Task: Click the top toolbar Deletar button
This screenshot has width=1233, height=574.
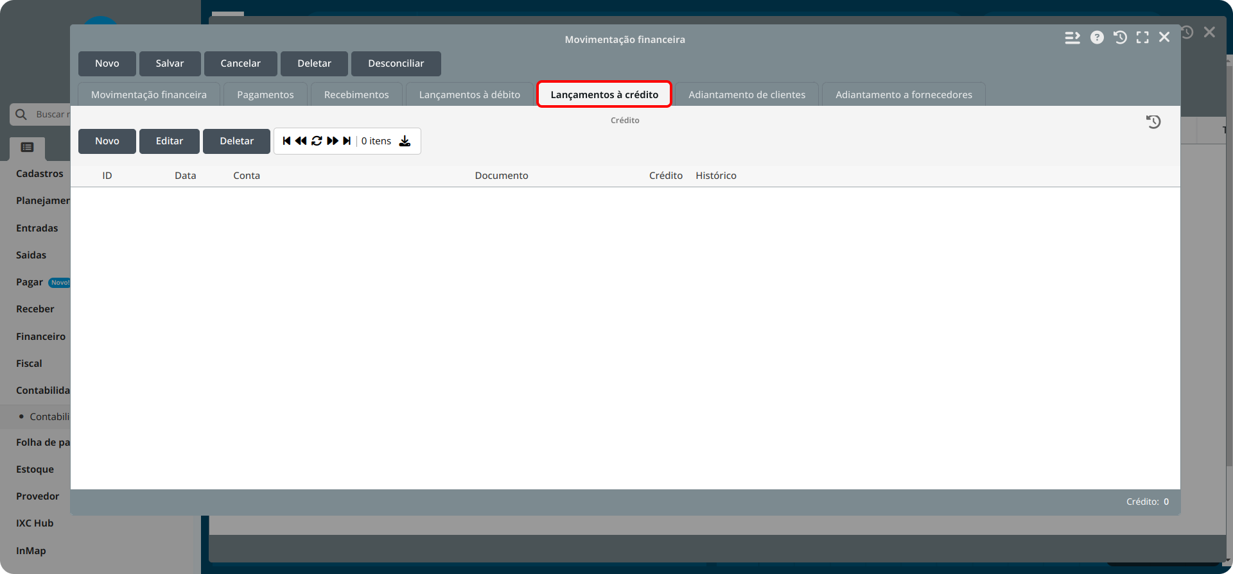Action: (x=314, y=63)
